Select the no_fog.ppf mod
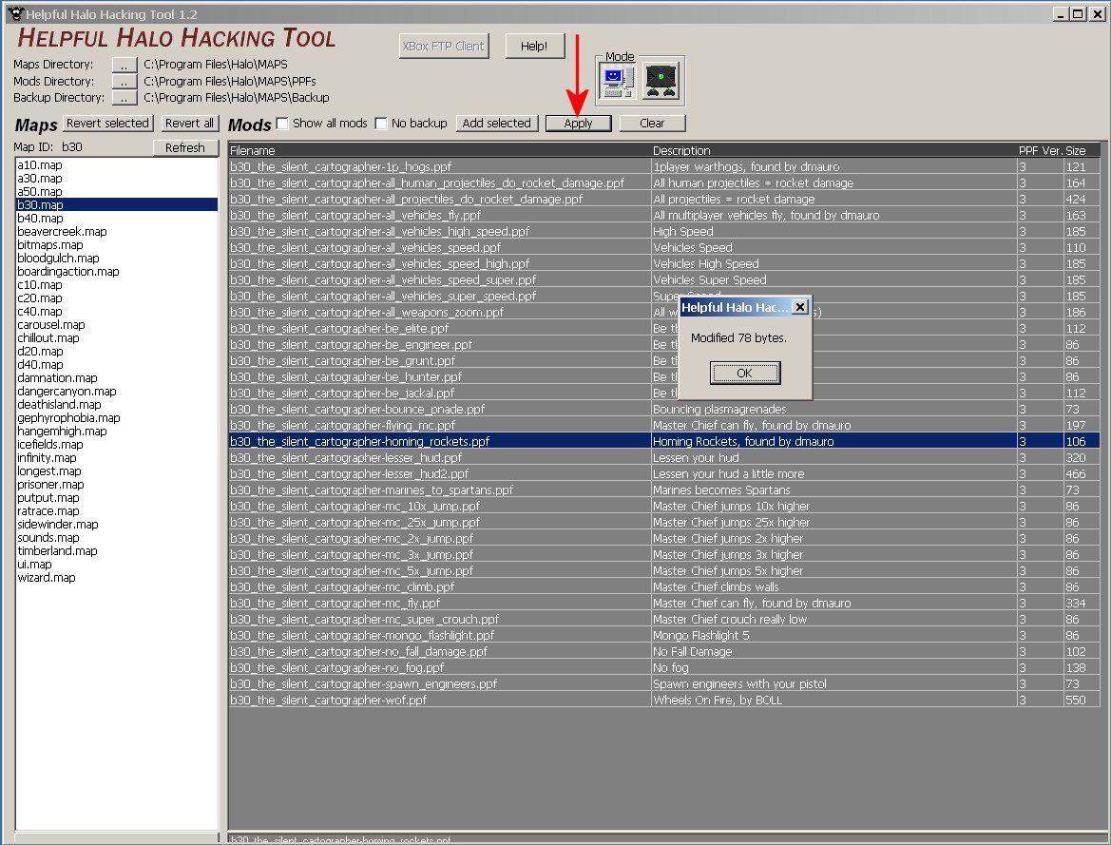The image size is (1111, 845). (x=664, y=668)
